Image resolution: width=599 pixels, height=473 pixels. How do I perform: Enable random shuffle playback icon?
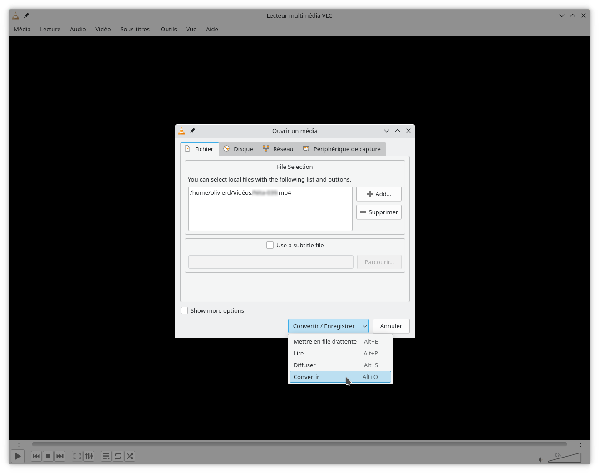130,456
